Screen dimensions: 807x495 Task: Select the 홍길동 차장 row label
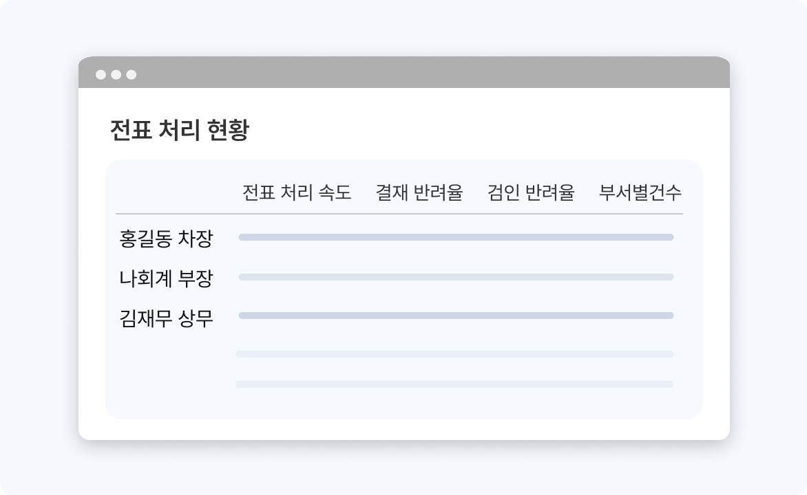point(166,239)
